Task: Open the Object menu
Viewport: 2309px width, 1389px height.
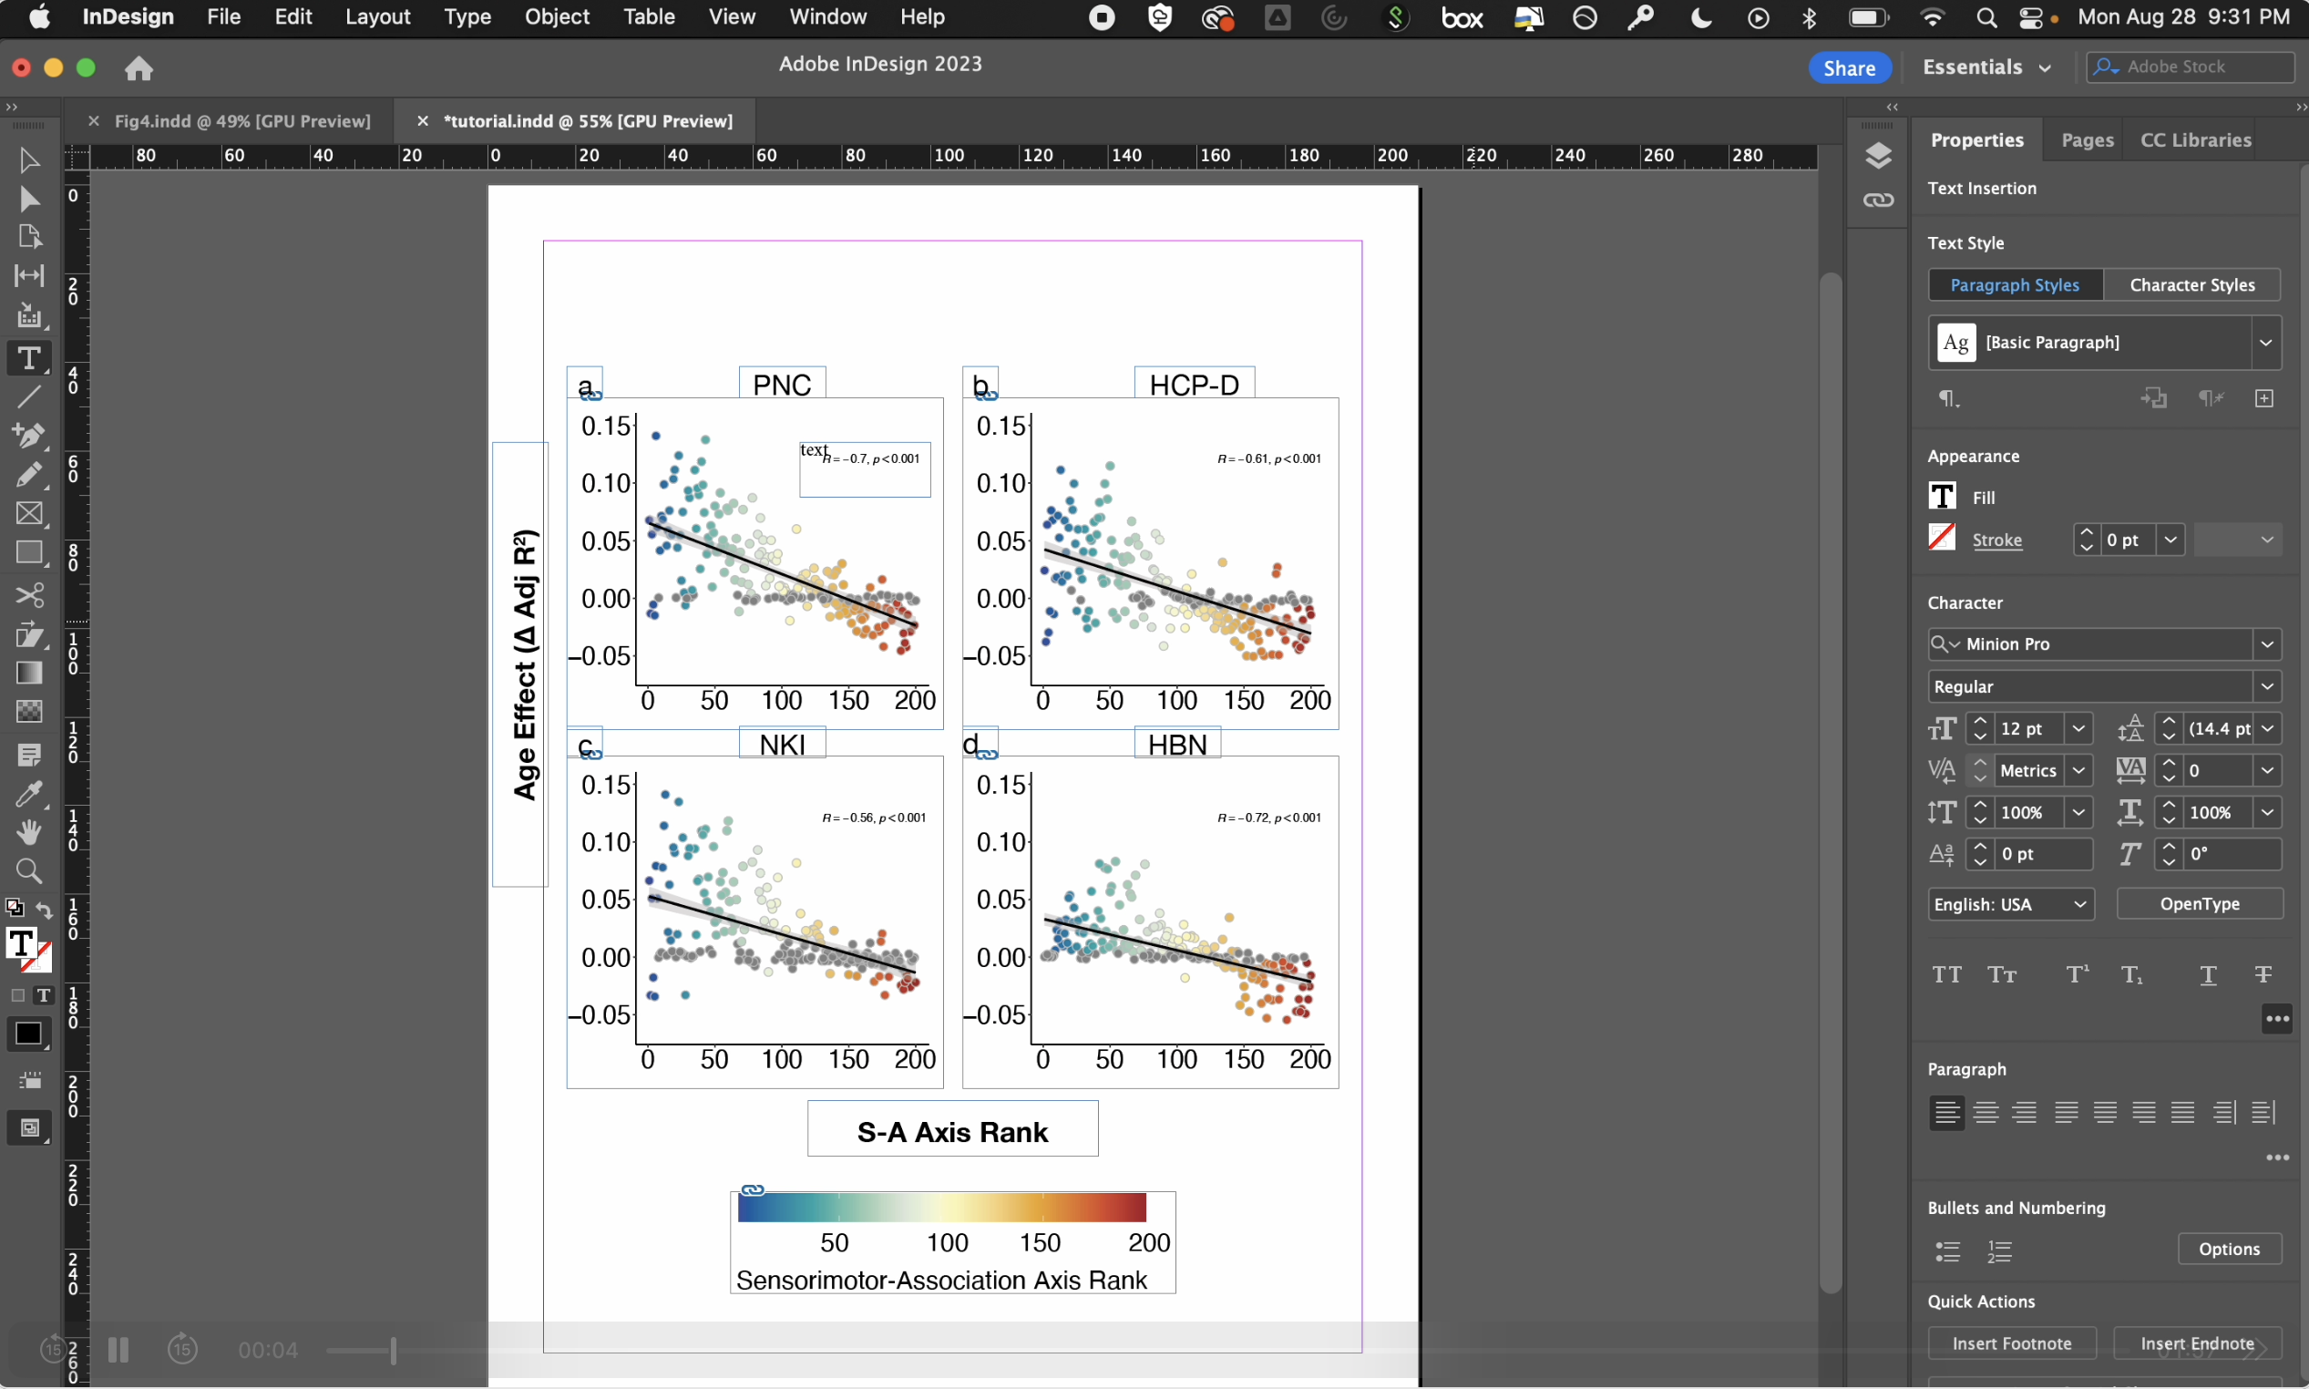Action: [x=557, y=16]
